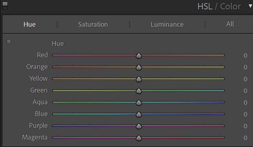Switch to the Luminance tab
The image size is (253, 147).
coord(167,24)
